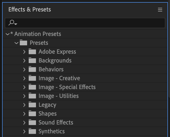This screenshot has width=170, height=137.
Task: Click the Presets folder icon
Action: coord(23,42)
